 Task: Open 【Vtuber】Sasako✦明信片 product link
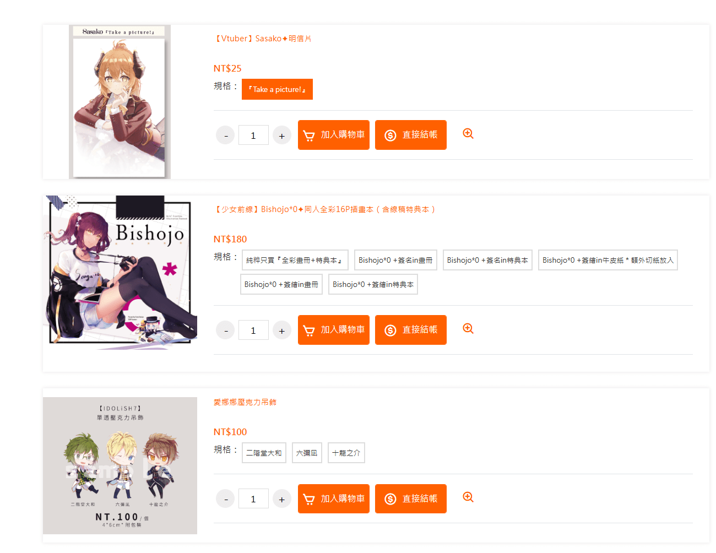263,39
